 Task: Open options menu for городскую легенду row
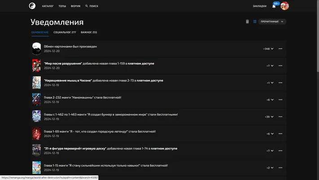[280, 134]
